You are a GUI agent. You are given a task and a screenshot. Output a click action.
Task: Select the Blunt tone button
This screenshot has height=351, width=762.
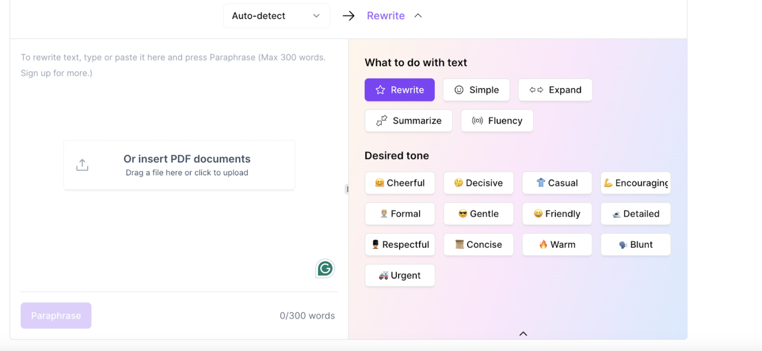click(636, 244)
